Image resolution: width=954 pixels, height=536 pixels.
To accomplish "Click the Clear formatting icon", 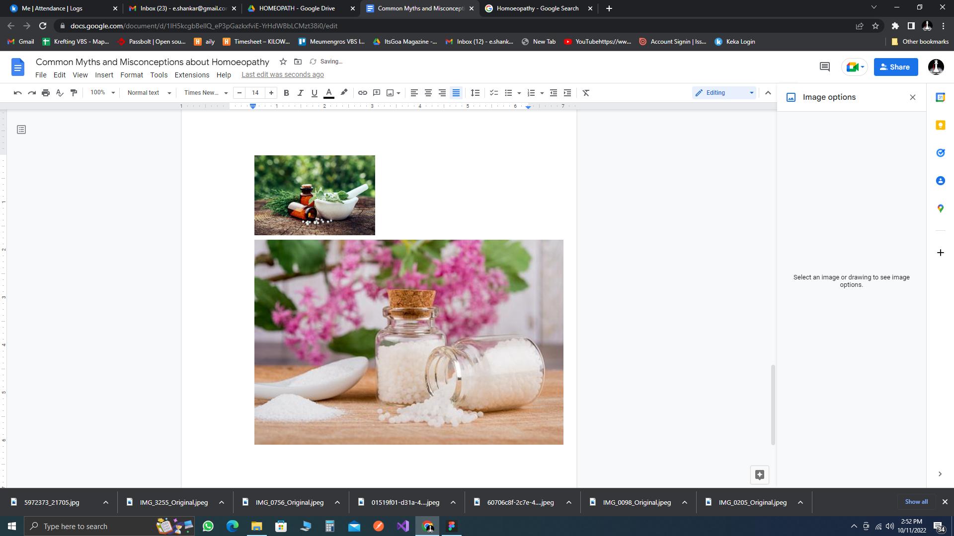I will [x=586, y=93].
